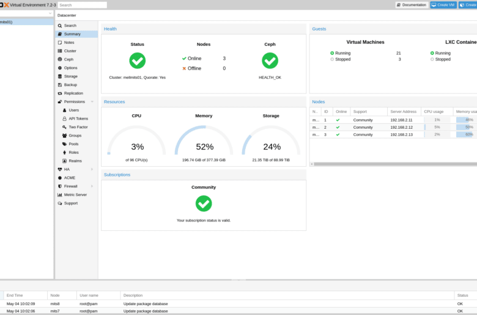Select the May 04 10:02:09 task row
Image resolution: width=477 pixels, height=315 pixels.
coord(239,304)
